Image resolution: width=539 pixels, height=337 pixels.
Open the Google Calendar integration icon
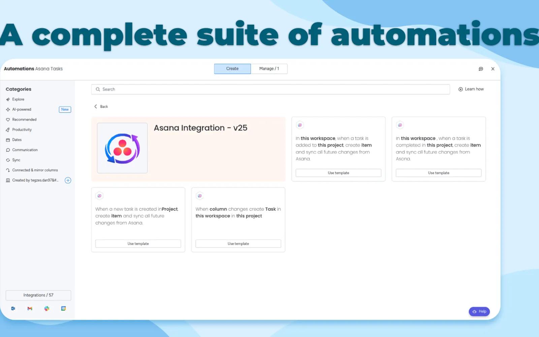63,309
